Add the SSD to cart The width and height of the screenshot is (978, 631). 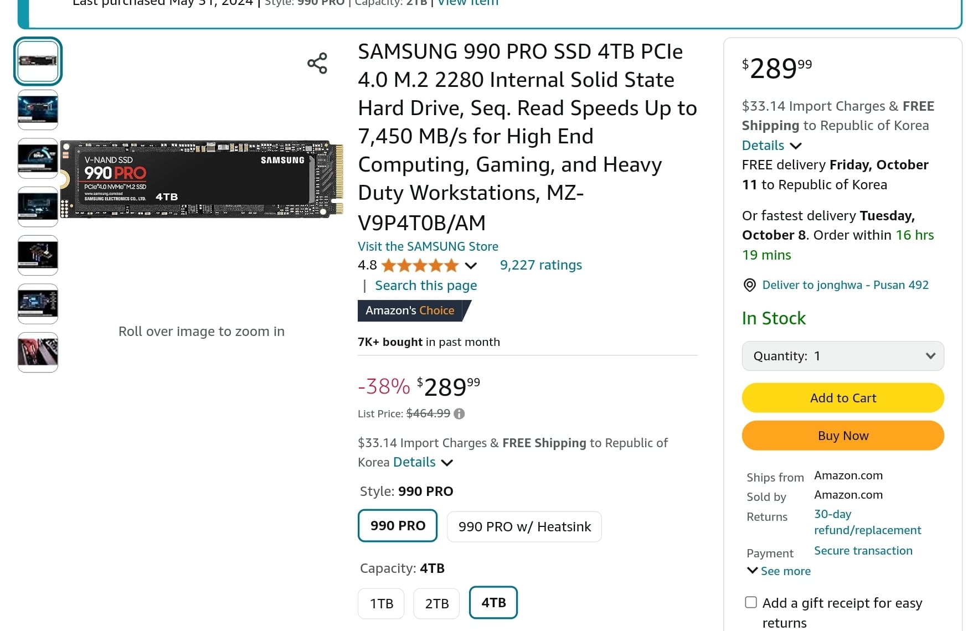(843, 398)
